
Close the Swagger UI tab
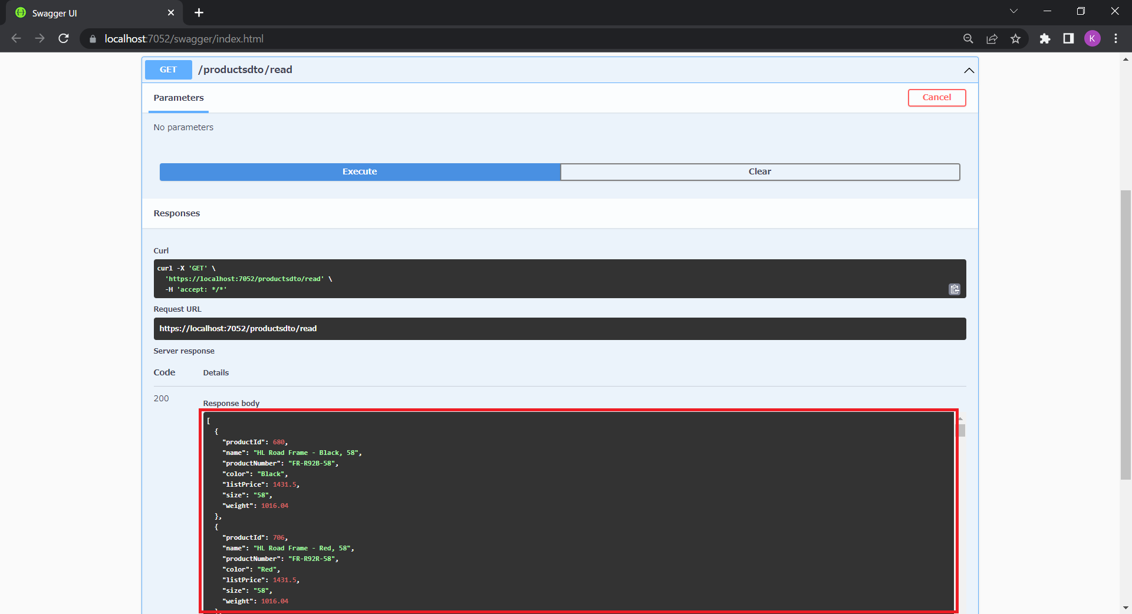[171, 13]
